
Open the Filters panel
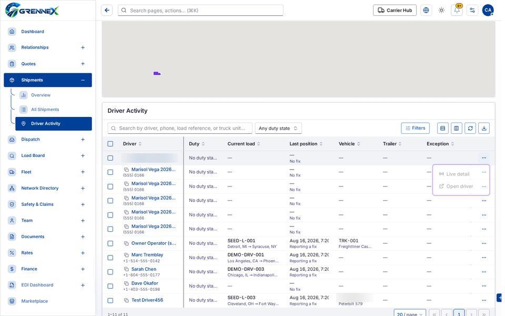pos(415,128)
